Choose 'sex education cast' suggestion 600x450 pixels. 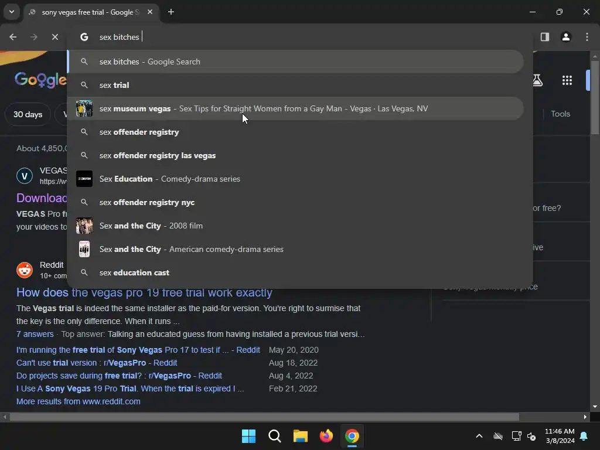295,272
